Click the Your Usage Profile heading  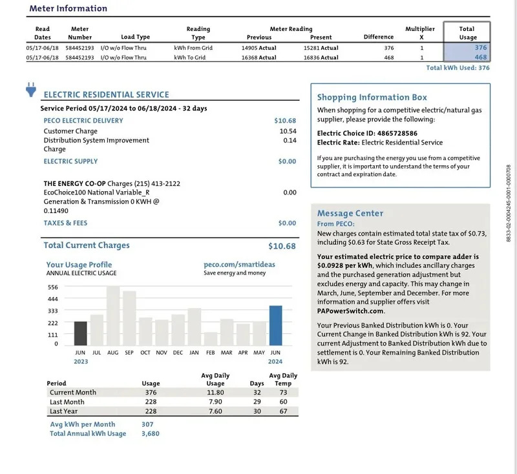[x=79, y=265]
